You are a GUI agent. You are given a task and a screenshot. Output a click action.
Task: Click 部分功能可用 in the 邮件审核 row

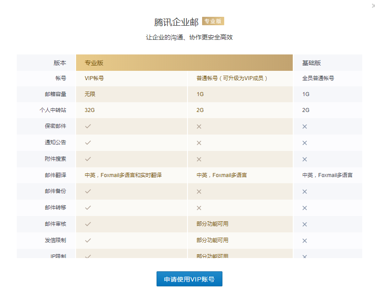212,224
